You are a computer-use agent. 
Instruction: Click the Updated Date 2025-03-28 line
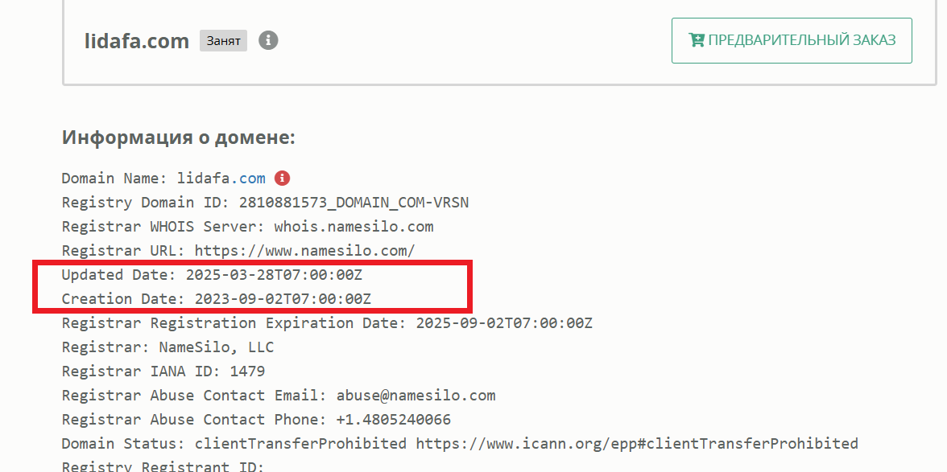(x=212, y=275)
